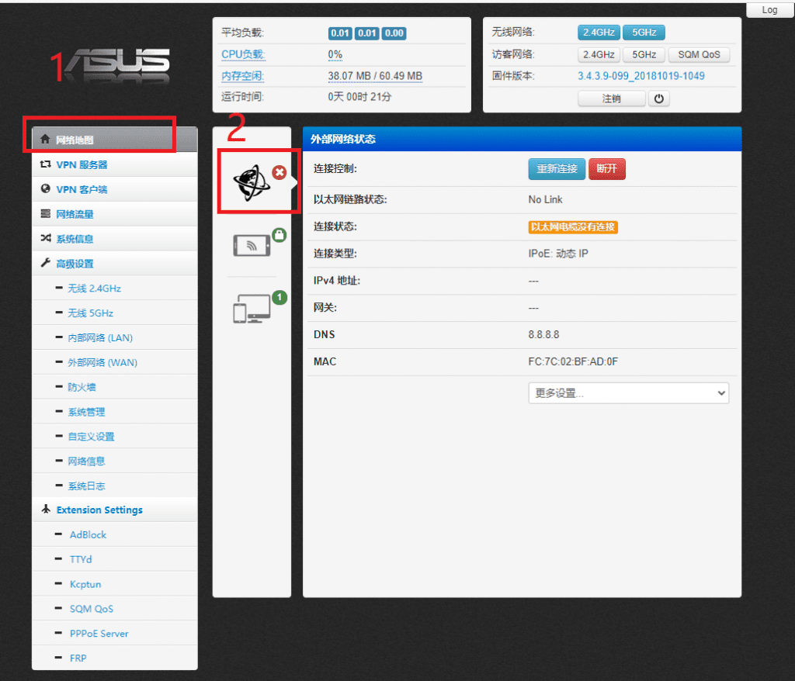This screenshot has height=681, width=795.
Task: Click the VPN 客户端 globe icon
Action: point(45,188)
